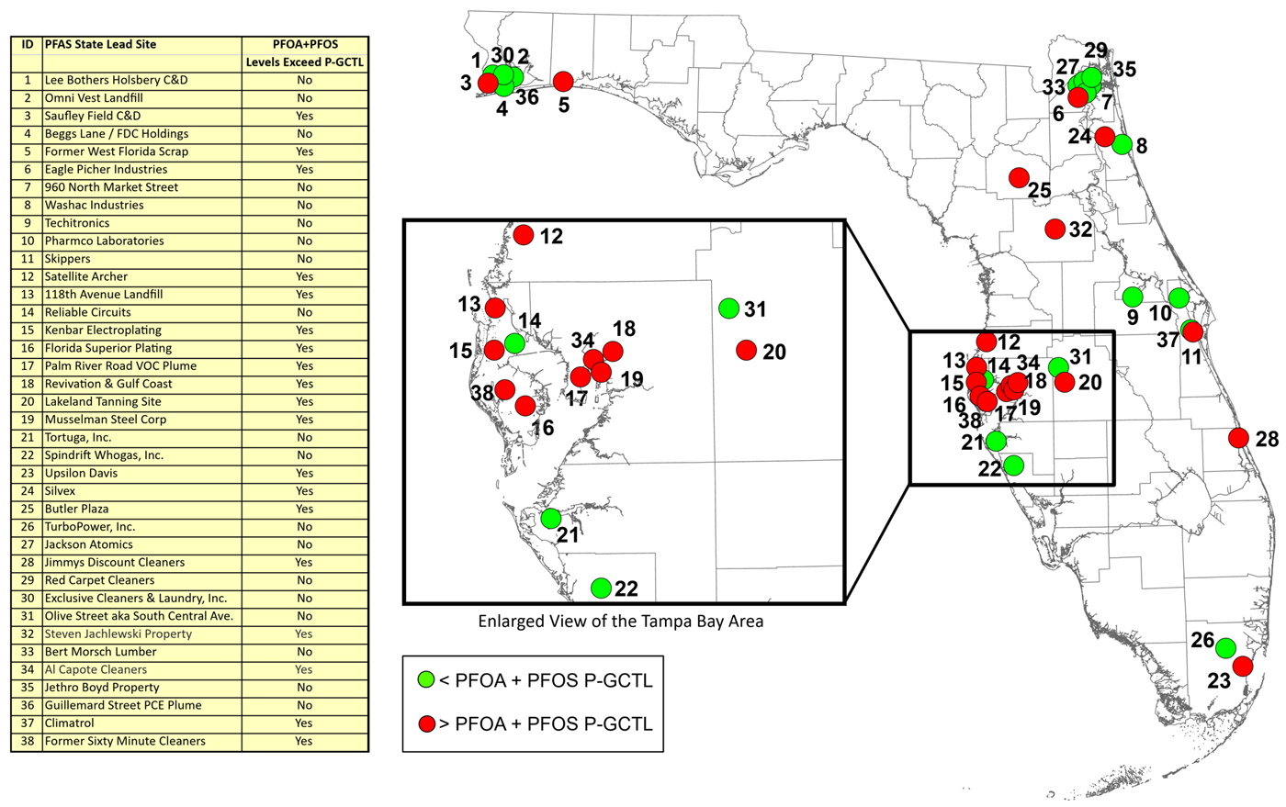Select red marker 18 in the enlarged inset
1286x807 pixels.
pos(613,352)
